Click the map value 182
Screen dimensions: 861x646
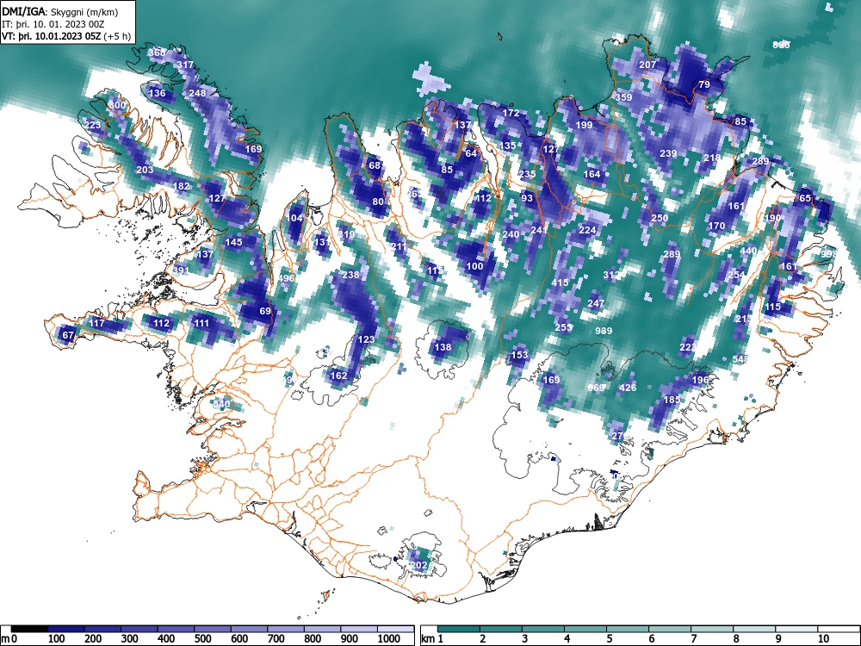[x=181, y=186]
